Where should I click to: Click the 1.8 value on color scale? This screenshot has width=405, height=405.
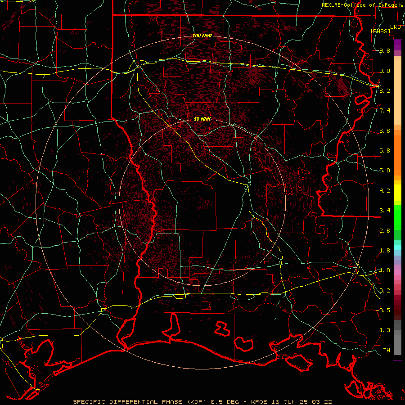click(385, 251)
